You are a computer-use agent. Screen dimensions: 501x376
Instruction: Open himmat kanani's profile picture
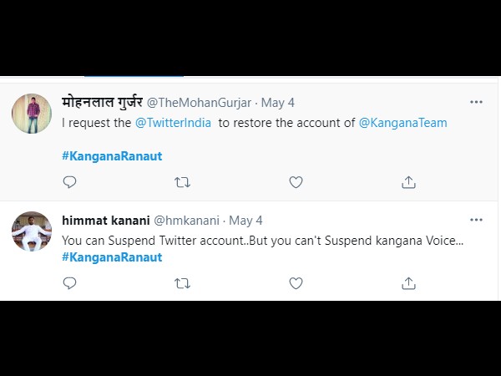(32, 231)
